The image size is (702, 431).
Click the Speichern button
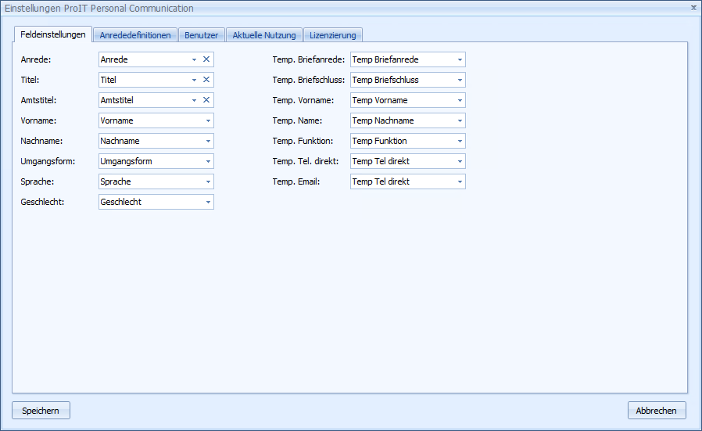pyautogui.click(x=41, y=411)
